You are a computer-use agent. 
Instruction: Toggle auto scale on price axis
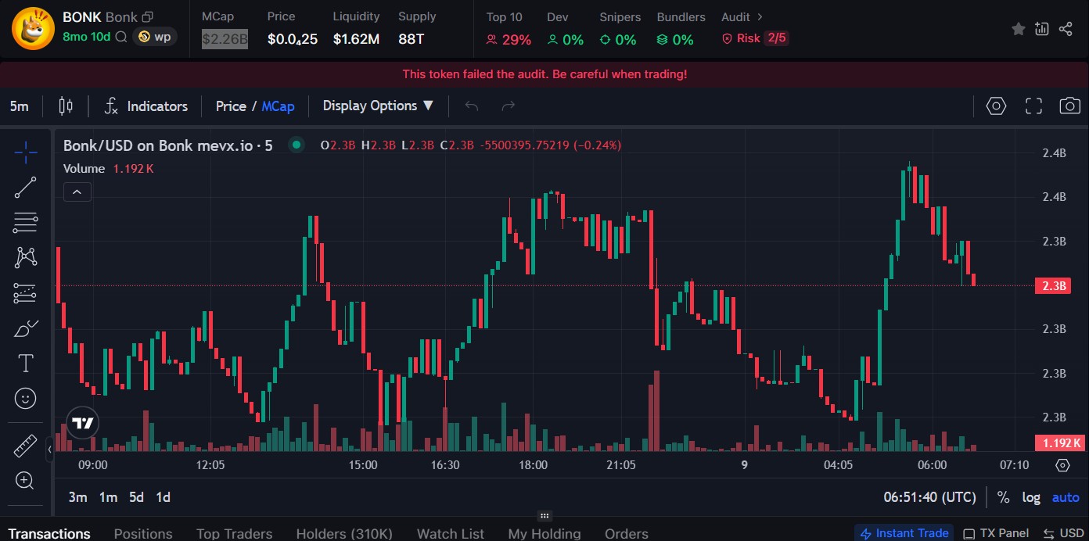click(1065, 497)
